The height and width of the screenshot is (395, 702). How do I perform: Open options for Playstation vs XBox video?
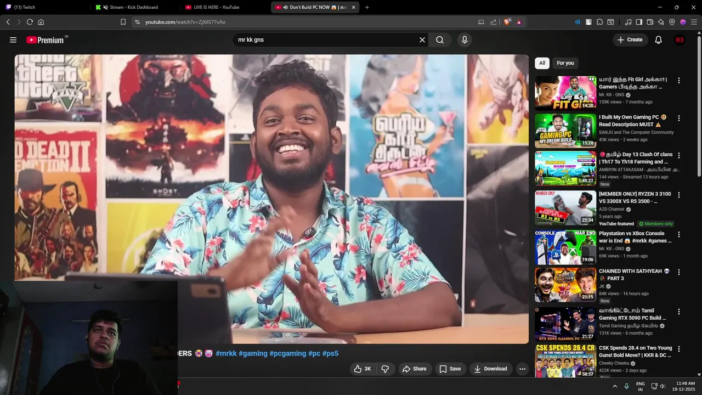coord(679,234)
